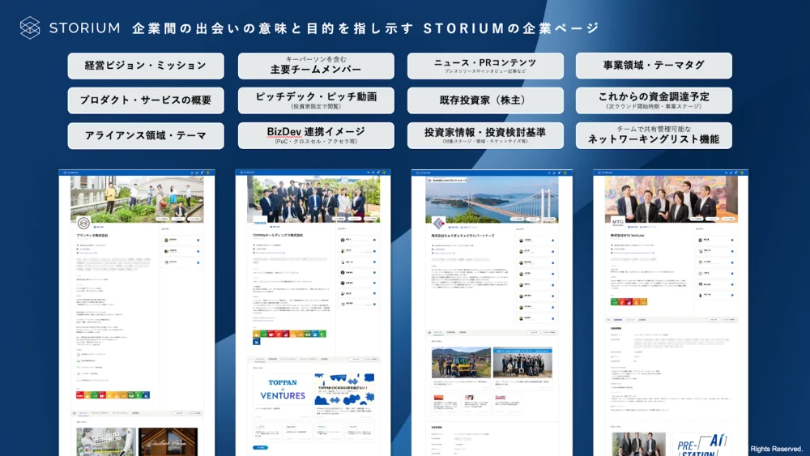Click the Chugin Capital diamond logo
Screen dimensions: 810x456
click(x=438, y=223)
